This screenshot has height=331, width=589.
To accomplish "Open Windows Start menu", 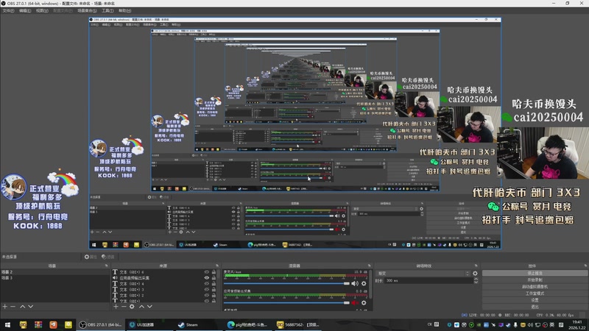I will [x=7, y=324].
